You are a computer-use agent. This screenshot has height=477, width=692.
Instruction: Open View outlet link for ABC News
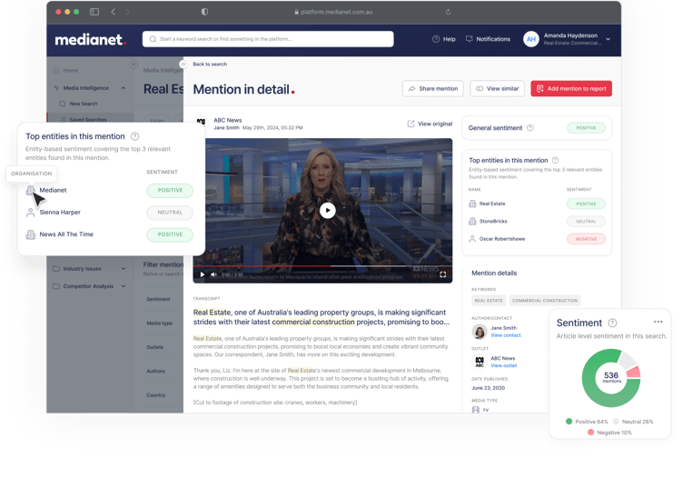coord(503,365)
